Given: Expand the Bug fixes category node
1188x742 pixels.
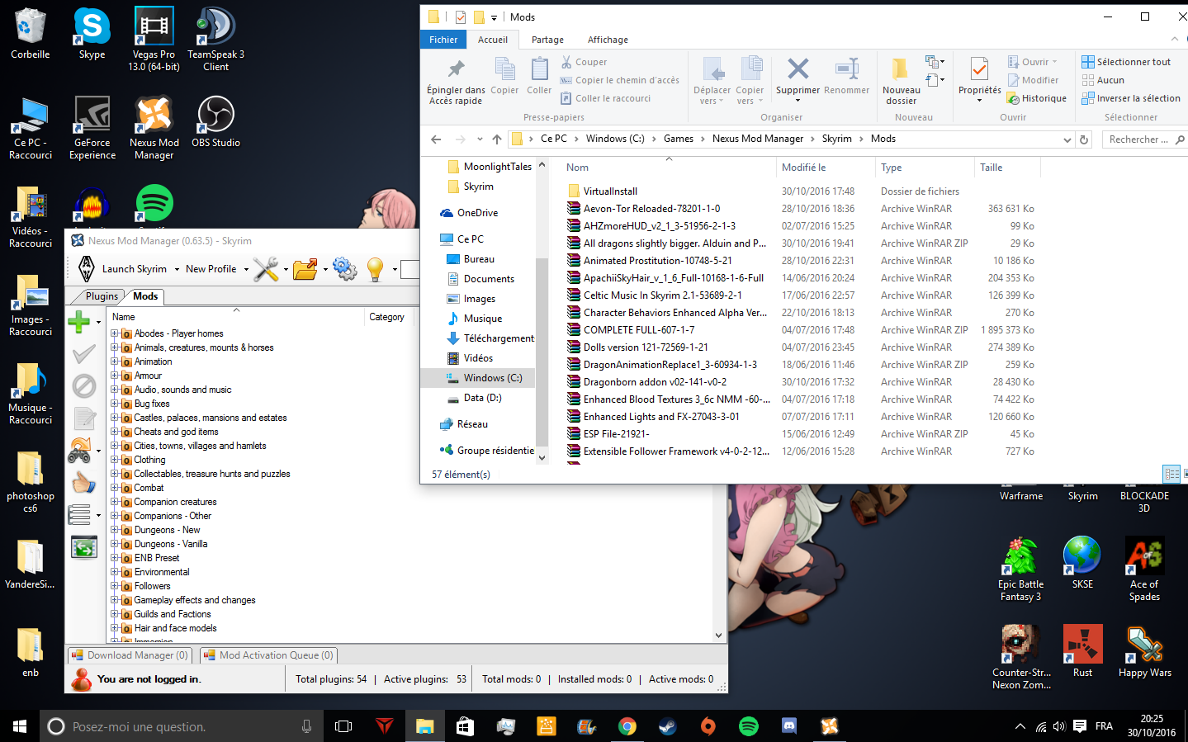Looking at the screenshot, I should pos(115,404).
